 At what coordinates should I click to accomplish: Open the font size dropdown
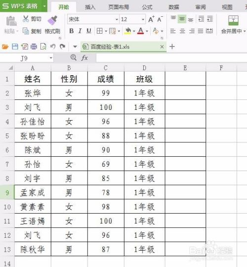coord(143,19)
